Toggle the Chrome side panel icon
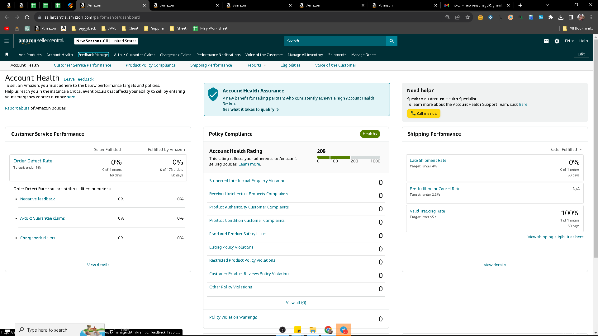This screenshot has height=336, width=598. [571, 17]
